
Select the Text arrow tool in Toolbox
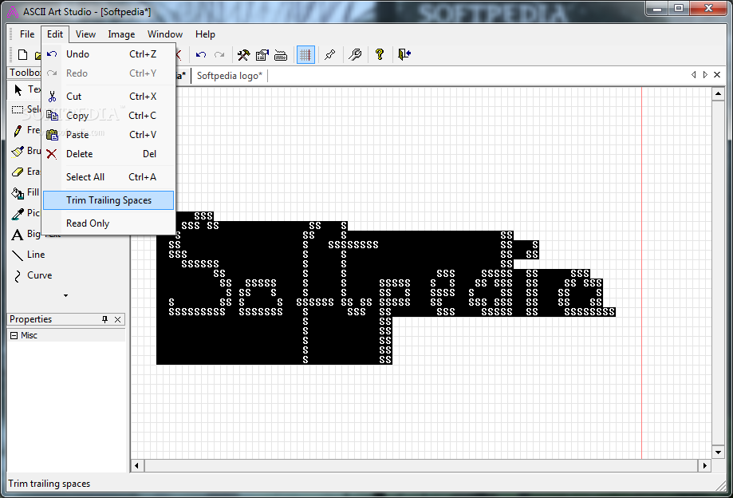tap(26, 89)
